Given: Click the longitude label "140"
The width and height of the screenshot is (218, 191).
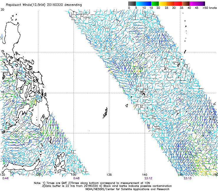Looking at the screenshot, I should click(145, 175).
